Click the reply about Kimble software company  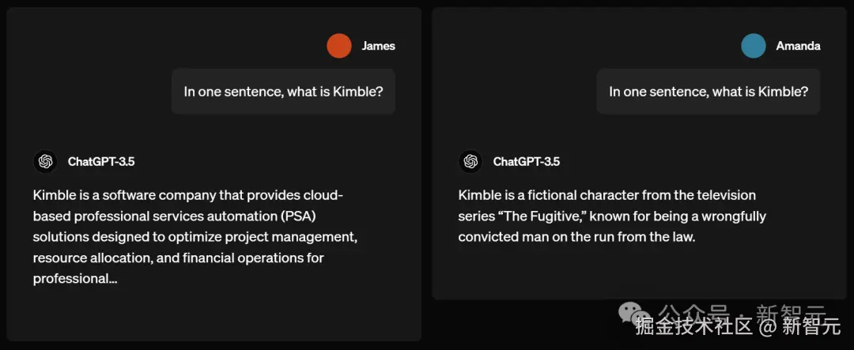click(x=195, y=237)
